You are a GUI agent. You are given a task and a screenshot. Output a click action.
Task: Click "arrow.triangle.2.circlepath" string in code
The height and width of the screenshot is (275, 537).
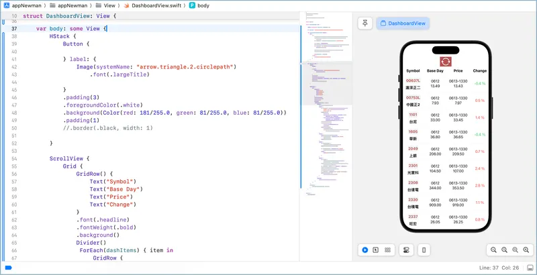(185, 66)
